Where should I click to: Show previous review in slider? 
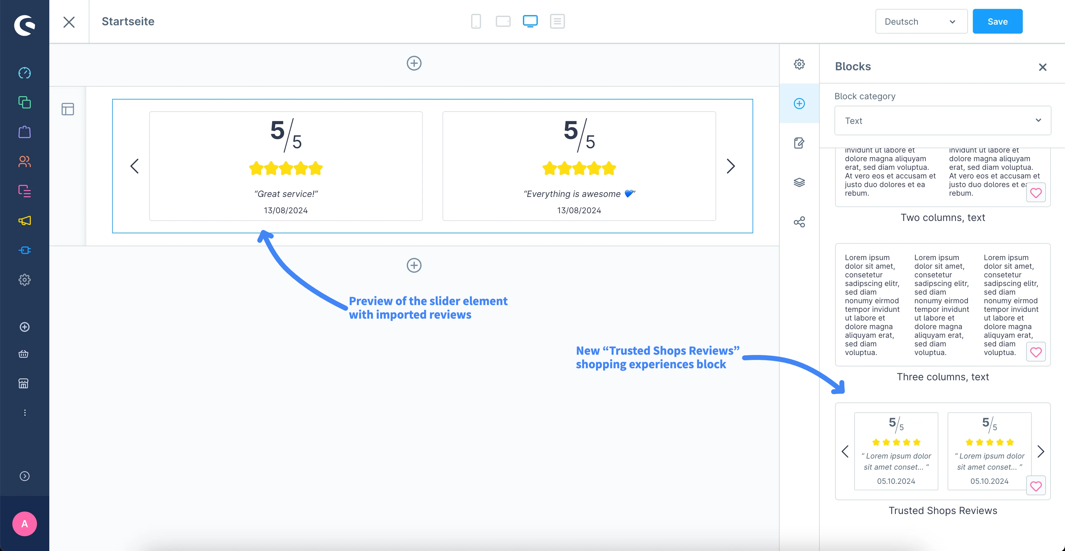134,166
